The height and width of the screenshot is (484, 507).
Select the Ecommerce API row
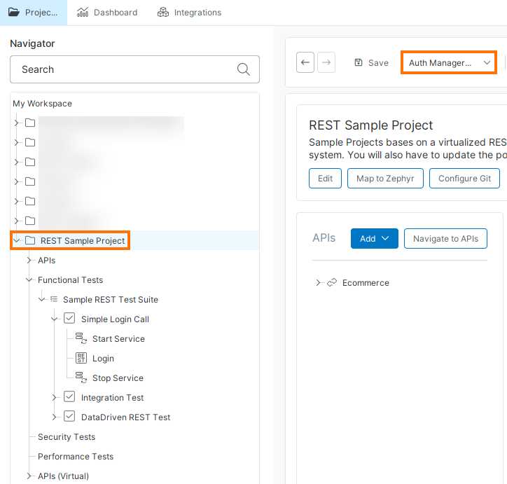(x=366, y=283)
